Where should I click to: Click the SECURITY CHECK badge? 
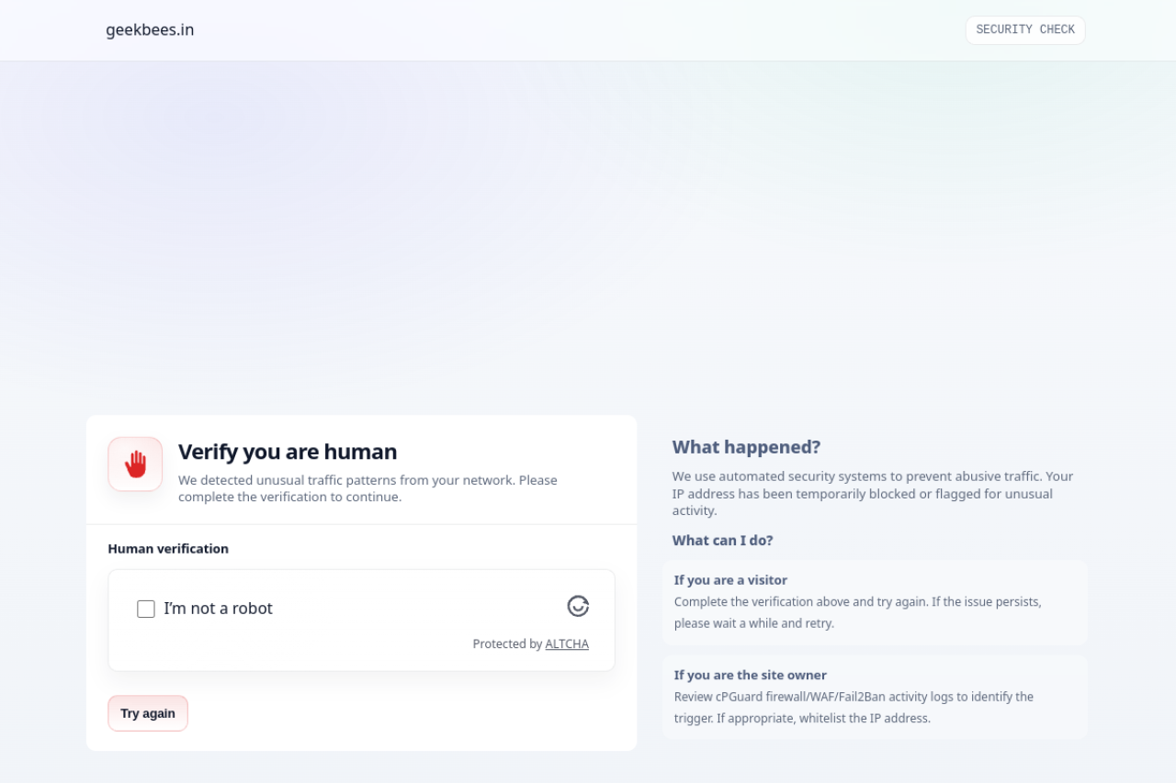[1025, 30]
